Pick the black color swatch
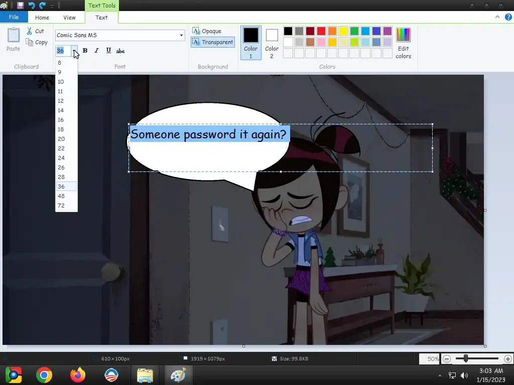Viewport: 514px width, 385px height. point(288,31)
